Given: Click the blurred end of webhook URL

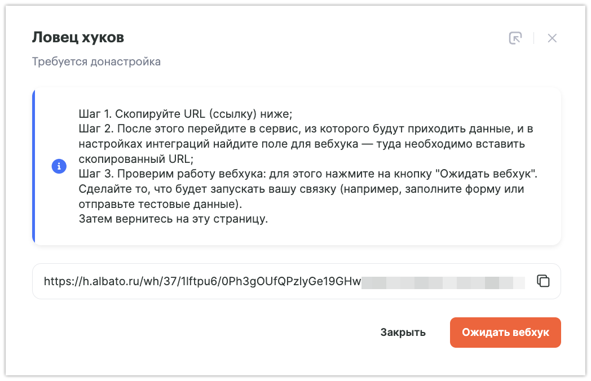Looking at the screenshot, I should (x=443, y=281).
